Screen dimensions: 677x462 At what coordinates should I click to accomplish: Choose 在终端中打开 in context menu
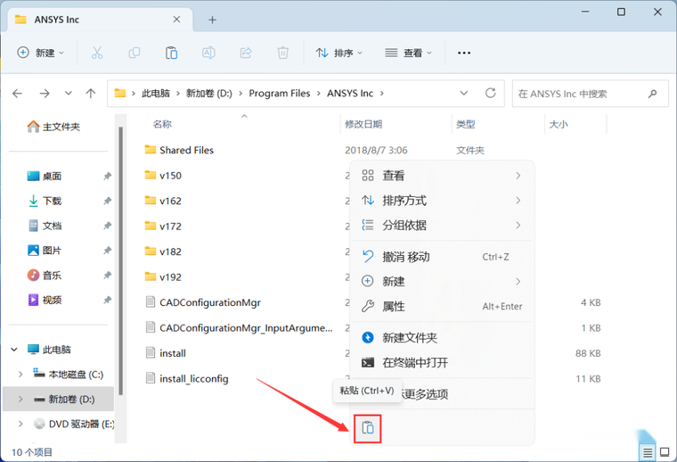coord(442,363)
